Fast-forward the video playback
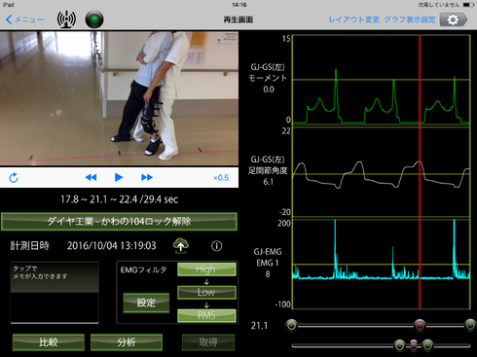The width and height of the screenshot is (477, 357). point(147,177)
